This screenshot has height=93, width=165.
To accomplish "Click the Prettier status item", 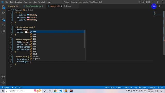I will (152, 87).
